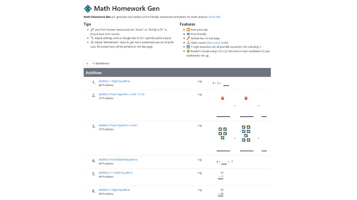Open Addition 1-digit Equations worksheet
The image size is (357, 200).
[114, 81]
